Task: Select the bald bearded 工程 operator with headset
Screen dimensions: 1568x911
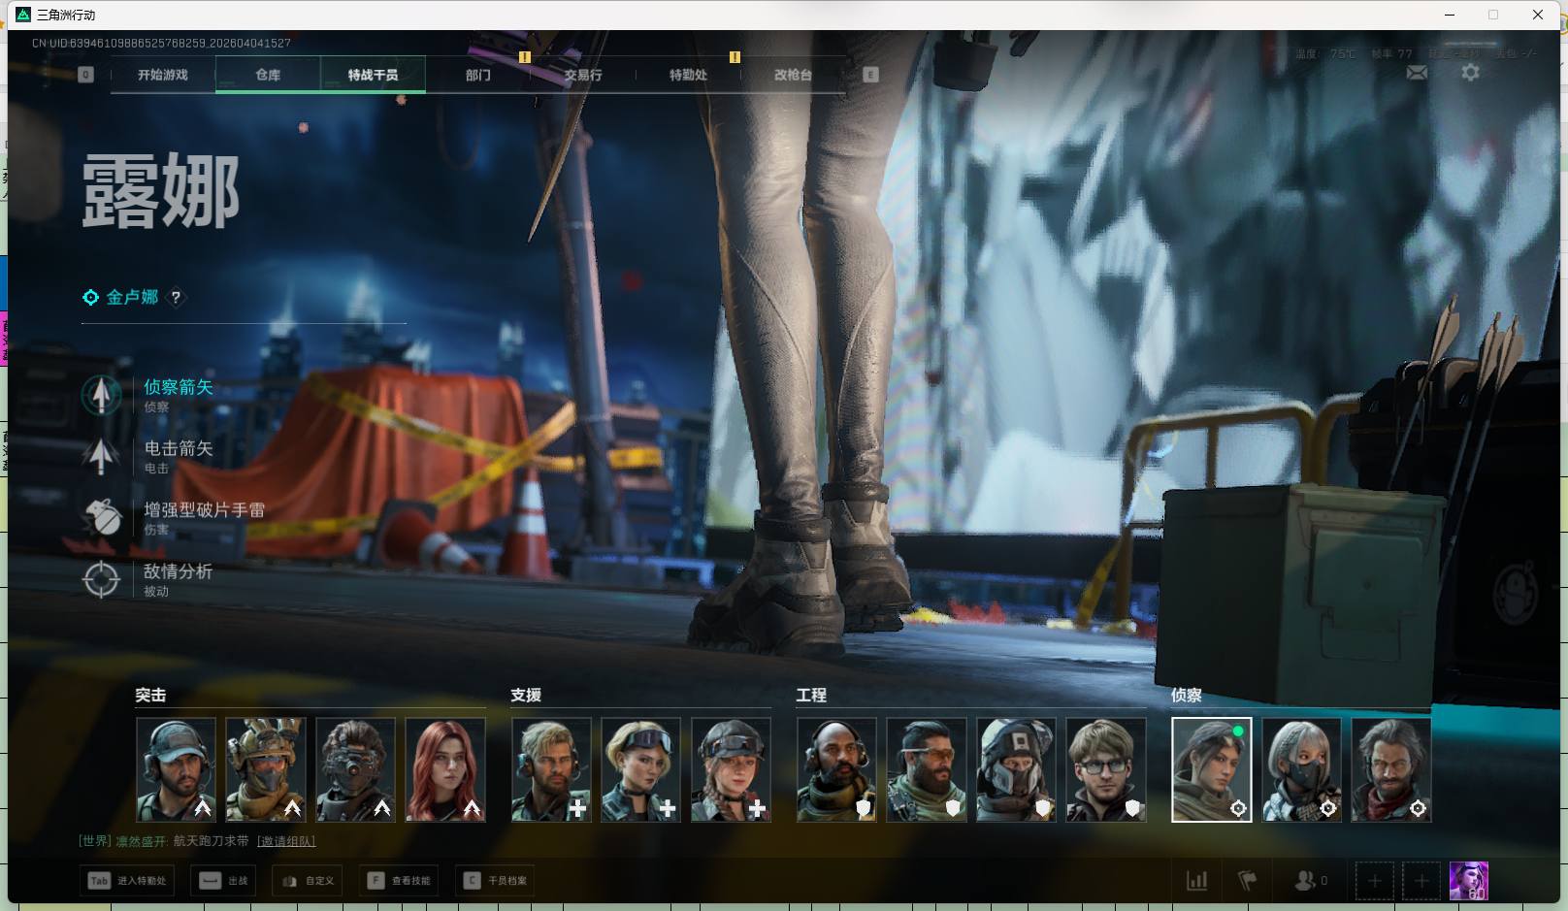Action: coord(836,769)
